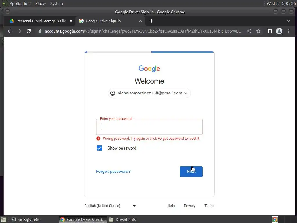View site security lock info
The image size is (297, 223).
coord(40,31)
